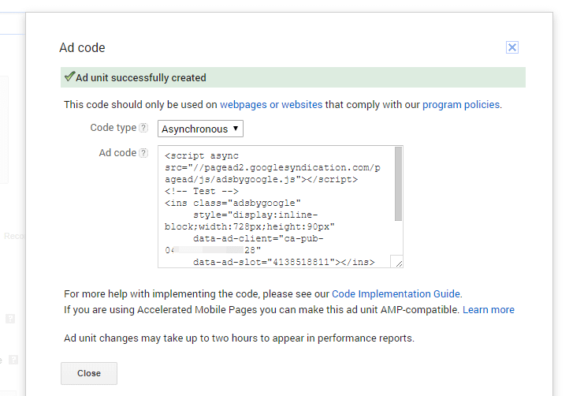Click the 'Code type' field label
Screen dimensions: 584x396
tap(113, 128)
